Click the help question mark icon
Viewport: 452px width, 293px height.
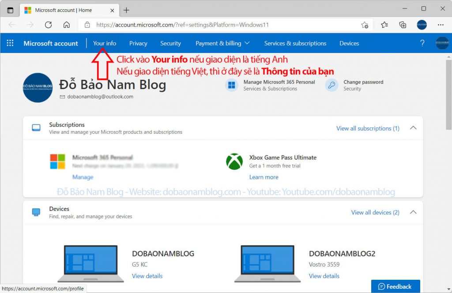click(x=422, y=43)
